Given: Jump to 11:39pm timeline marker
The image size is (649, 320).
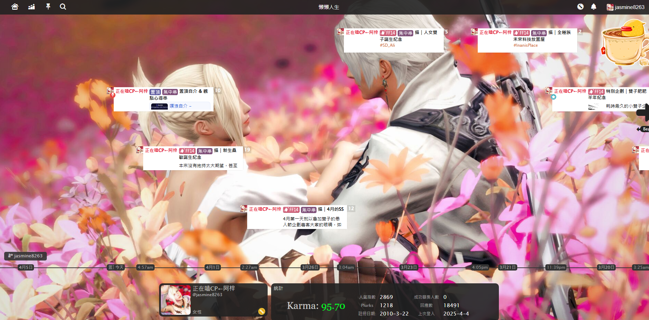Looking at the screenshot, I should tap(556, 267).
